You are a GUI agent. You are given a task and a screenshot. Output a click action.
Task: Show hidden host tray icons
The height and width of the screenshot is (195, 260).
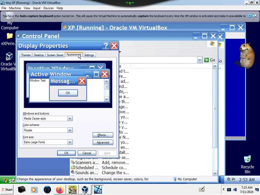[x=223, y=189]
